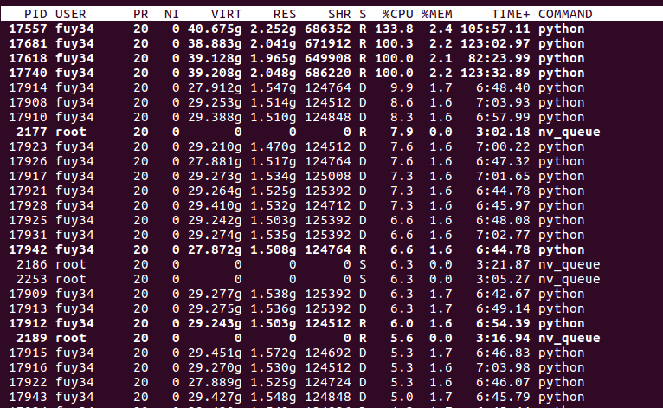Click the SHR column header
The image size is (663, 408).
[339, 14]
